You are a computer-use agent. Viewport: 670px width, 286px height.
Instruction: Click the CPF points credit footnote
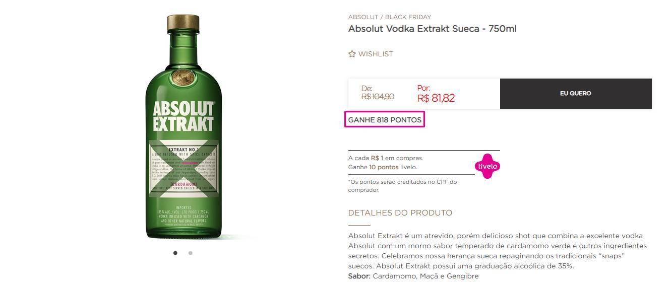(x=402, y=186)
